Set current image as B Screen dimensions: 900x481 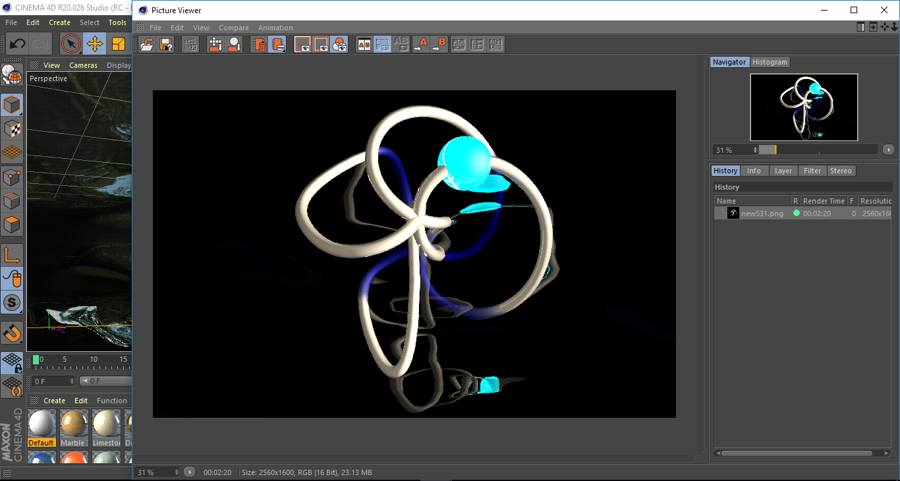click(439, 45)
